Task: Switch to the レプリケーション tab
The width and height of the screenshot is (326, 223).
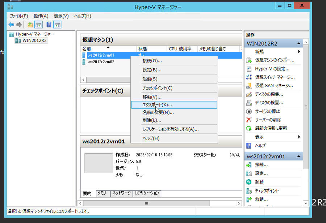Action: [147, 193]
